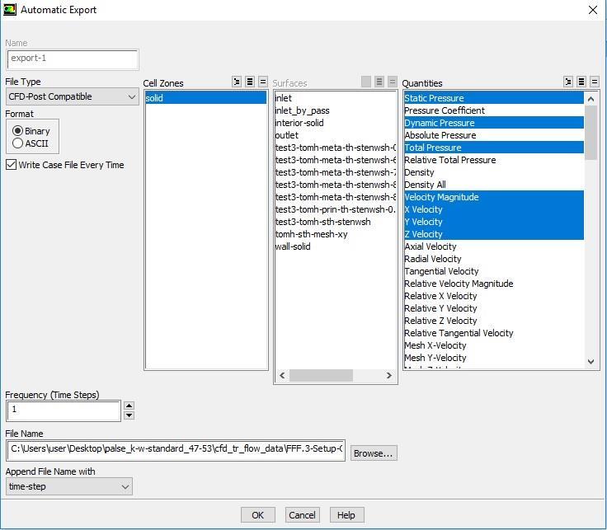Select Mesh Y-Velocity quantity
Viewport: 607px width, 530px height.
[x=494, y=358]
